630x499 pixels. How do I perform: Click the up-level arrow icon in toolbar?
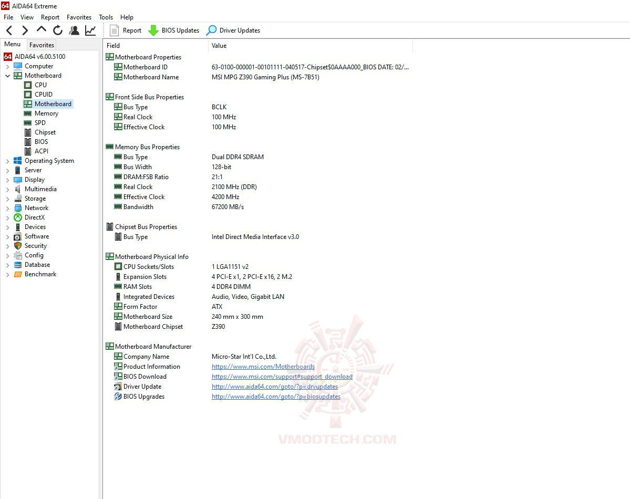click(x=41, y=30)
